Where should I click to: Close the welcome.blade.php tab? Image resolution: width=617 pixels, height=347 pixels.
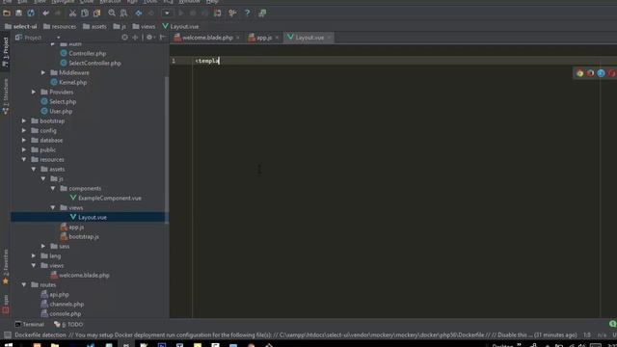point(238,38)
